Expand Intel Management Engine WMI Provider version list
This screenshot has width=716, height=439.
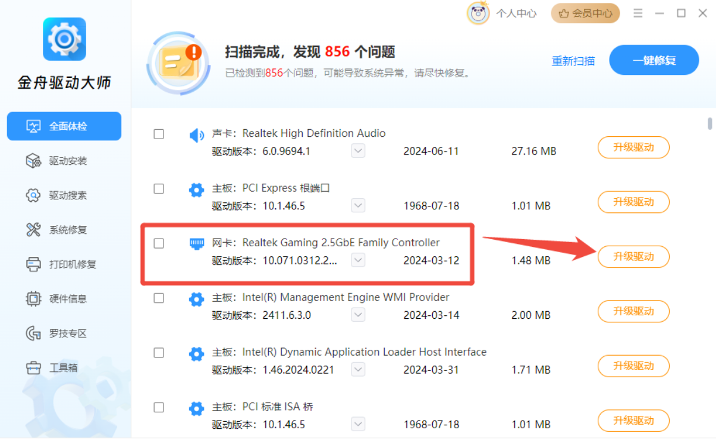[x=358, y=315]
